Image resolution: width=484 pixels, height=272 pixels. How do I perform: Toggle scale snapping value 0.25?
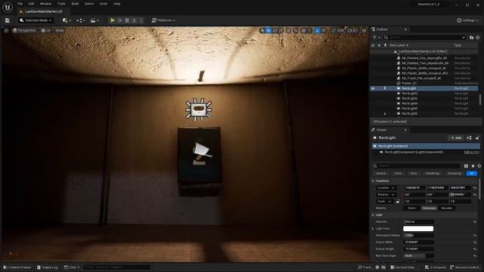pos(338,30)
